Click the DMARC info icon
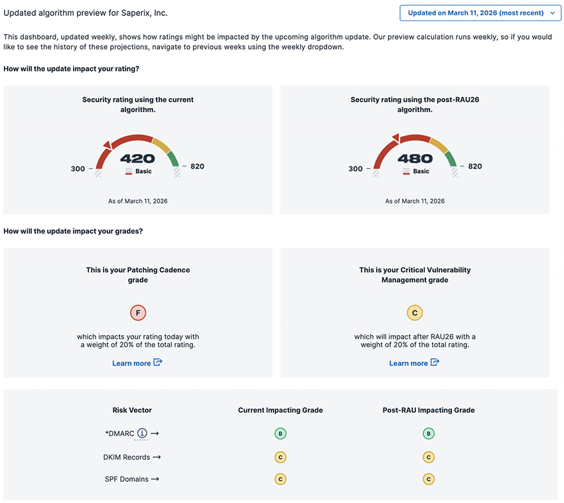 (x=142, y=433)
